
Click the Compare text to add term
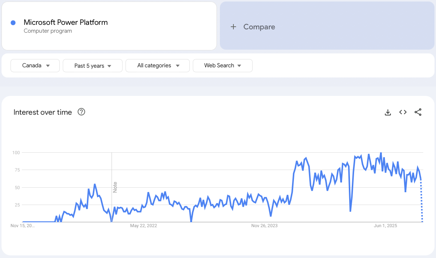coord(259,27)
